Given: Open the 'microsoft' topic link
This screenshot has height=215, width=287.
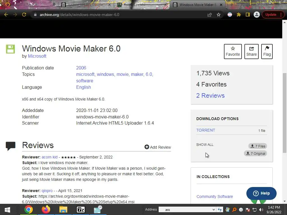Looking at the screenshot, I should pyautogui.click(x=85, y=74).
